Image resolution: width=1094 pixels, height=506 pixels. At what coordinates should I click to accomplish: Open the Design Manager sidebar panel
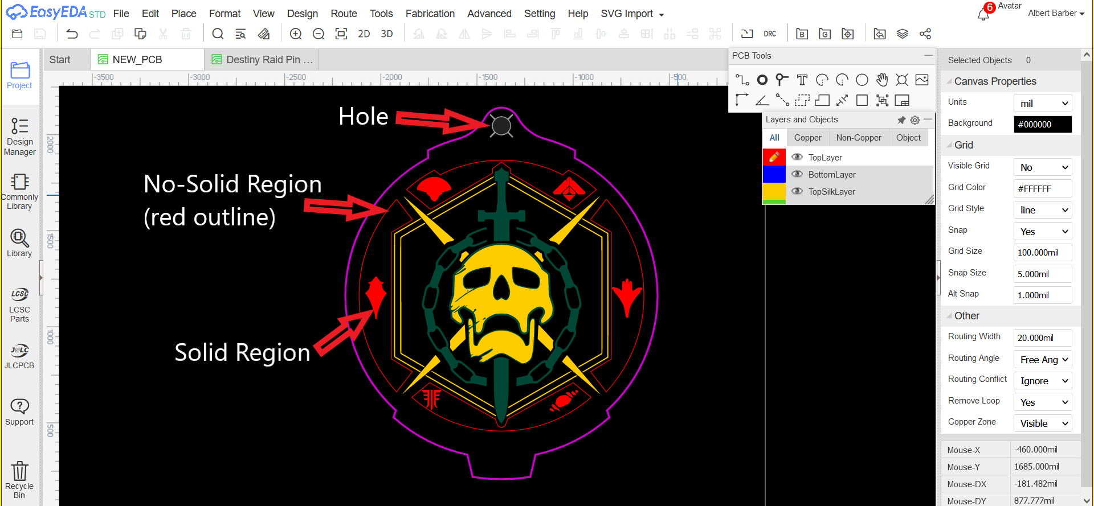(19, 137)
